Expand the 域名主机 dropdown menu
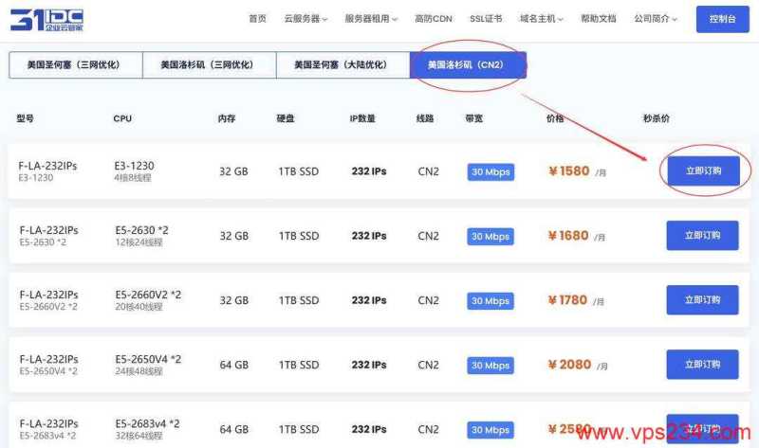 tap(542, 19)
